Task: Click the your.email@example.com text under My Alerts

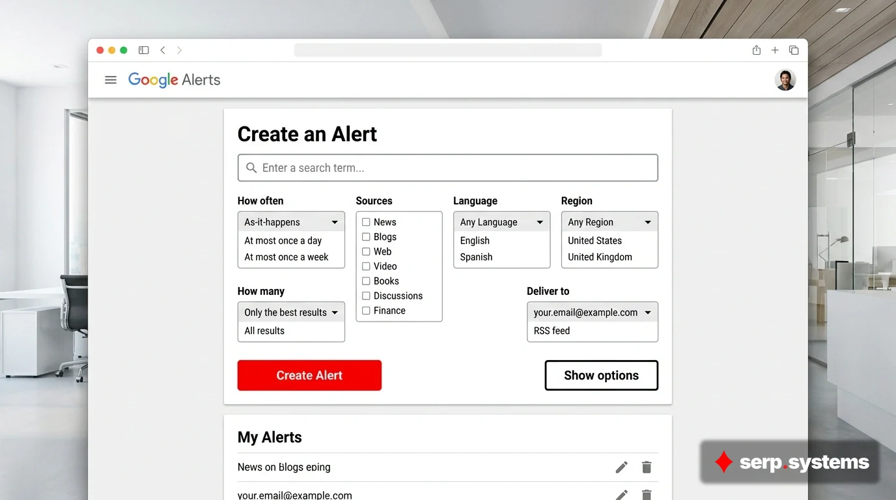Action: [x=295, y=495]
